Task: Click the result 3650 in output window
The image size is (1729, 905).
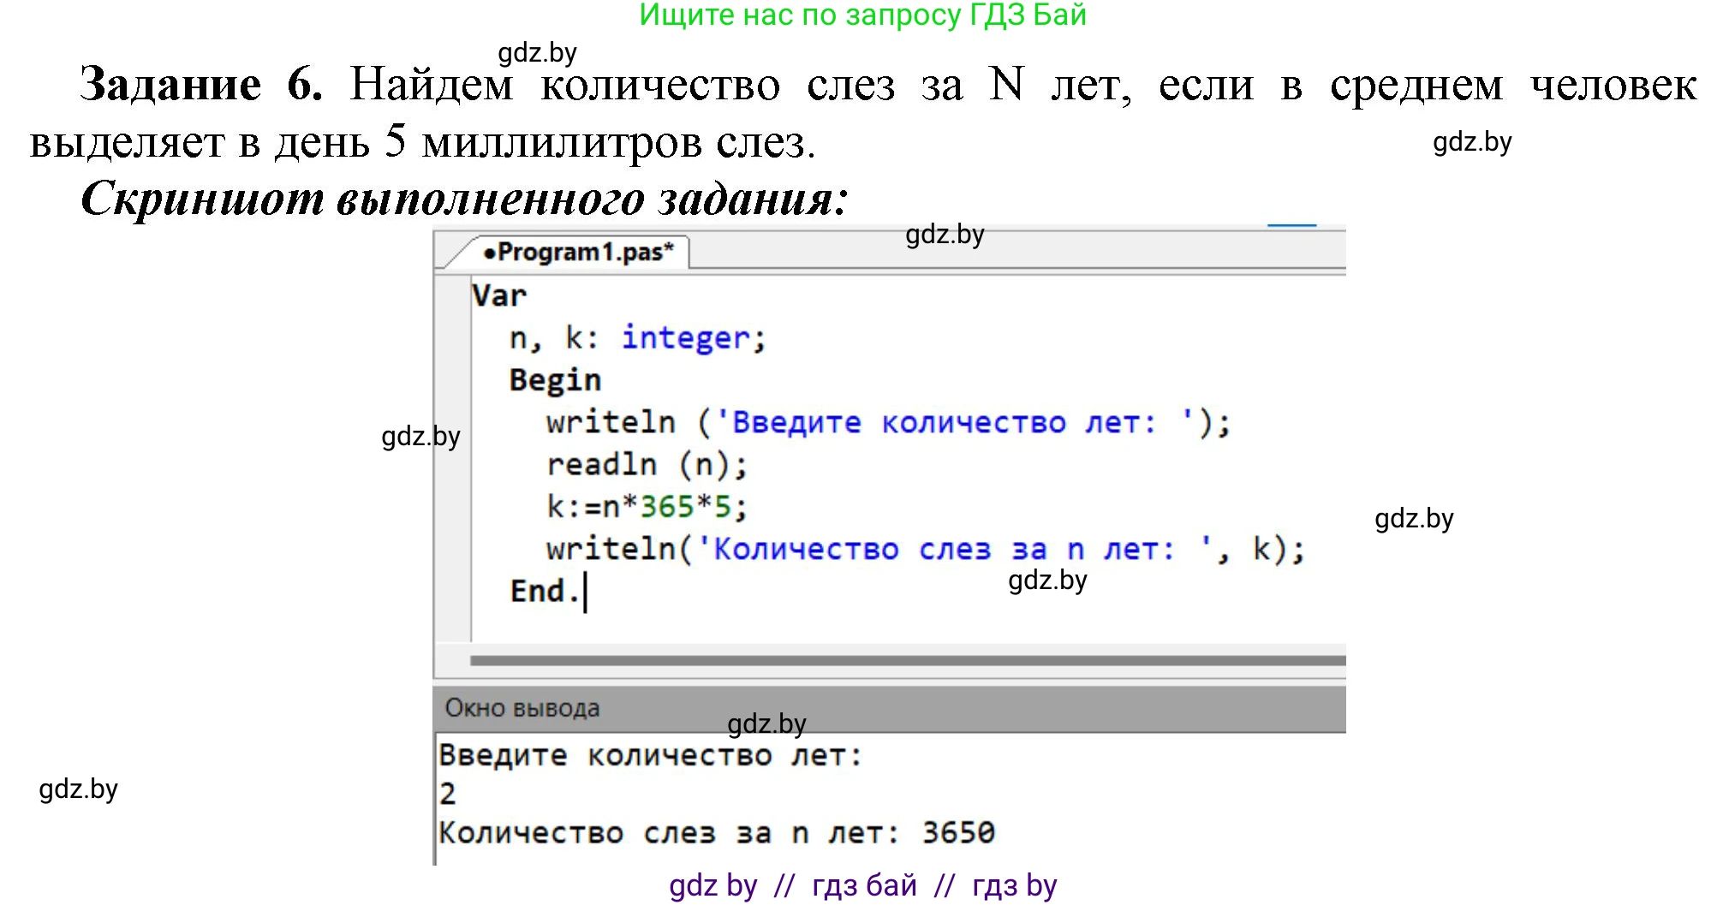Action: [958, 832]
